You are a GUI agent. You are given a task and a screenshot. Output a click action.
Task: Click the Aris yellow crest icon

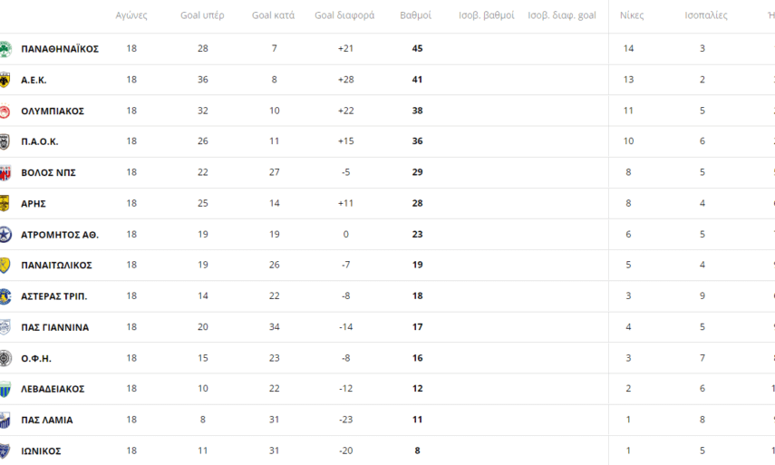(5, 204)
